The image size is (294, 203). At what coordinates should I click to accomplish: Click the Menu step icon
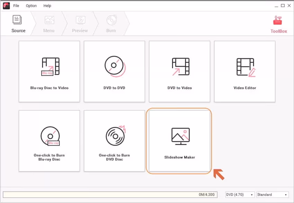pyautogui.click(x=48, y=20)
